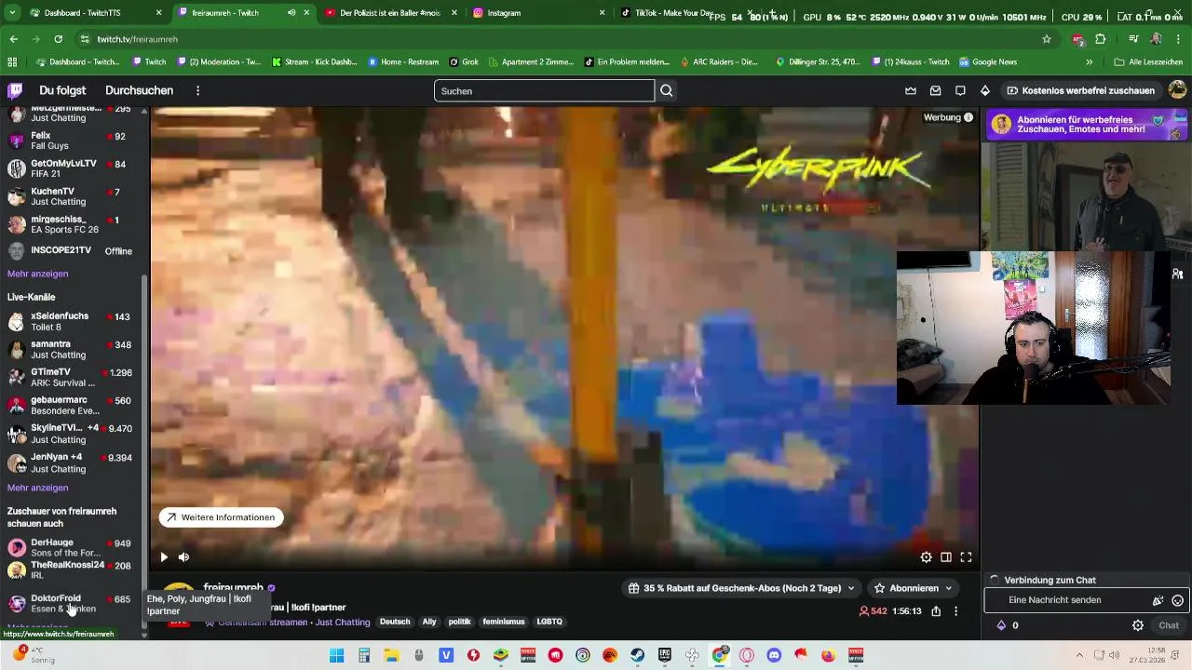Open the three-dot menu beside Durchsuchen
This screenshot has height=670, width=1192.
click(x=197, y=90)
